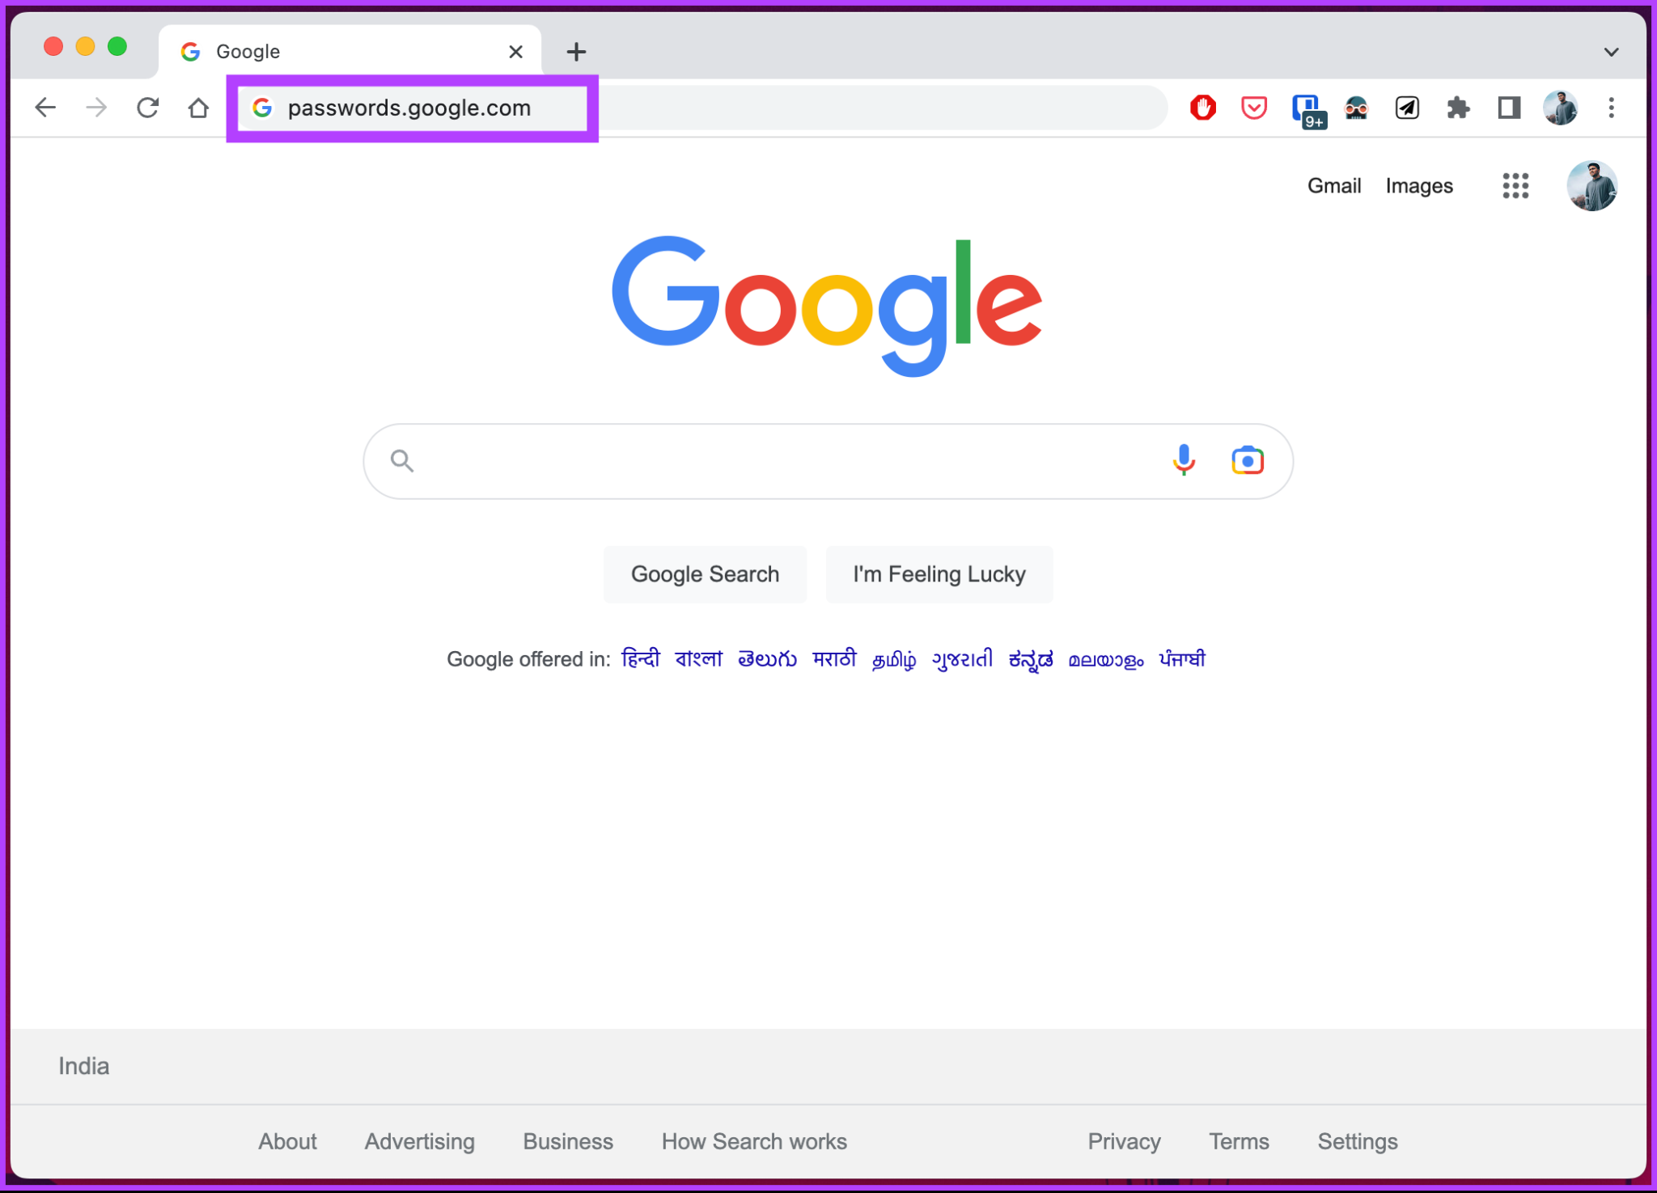Click the browser Home icon
The height and width of the screenshot is (1193, 1657).
point(197,108)
